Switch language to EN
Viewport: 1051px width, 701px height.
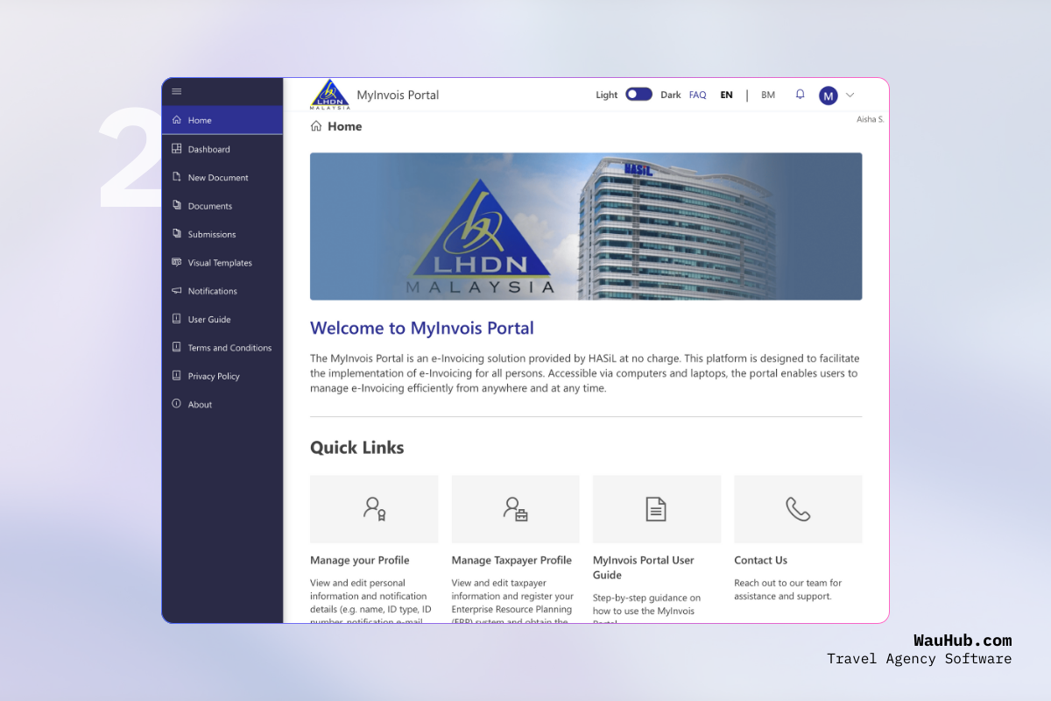click(x=726, y=95)
